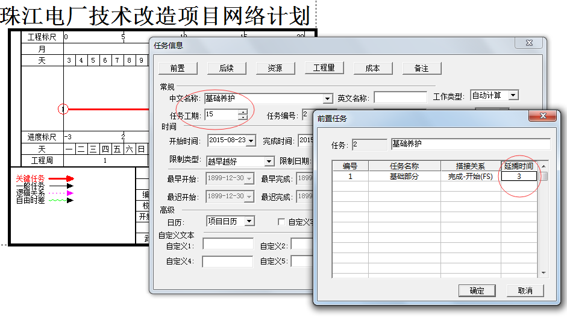Open the 工作类型 自动计算 dropdown
The image size is (567, 317).
click(513, 95)
